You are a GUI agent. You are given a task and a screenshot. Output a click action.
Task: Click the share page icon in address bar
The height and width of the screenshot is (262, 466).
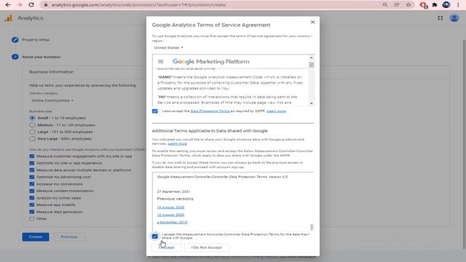click(x=396, y=5)
